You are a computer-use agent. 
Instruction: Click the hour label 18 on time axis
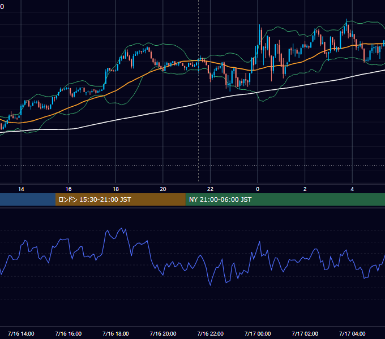(x=115, y=189)
